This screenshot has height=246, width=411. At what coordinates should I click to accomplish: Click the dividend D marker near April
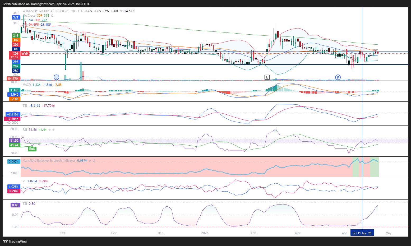pos(338,77)
